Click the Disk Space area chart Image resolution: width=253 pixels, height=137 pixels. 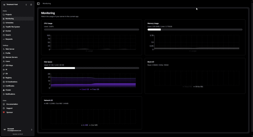(93, 81)
